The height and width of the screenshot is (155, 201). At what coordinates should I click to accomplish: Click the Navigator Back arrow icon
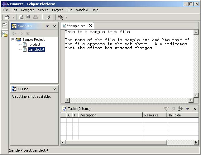pos(14,34)
